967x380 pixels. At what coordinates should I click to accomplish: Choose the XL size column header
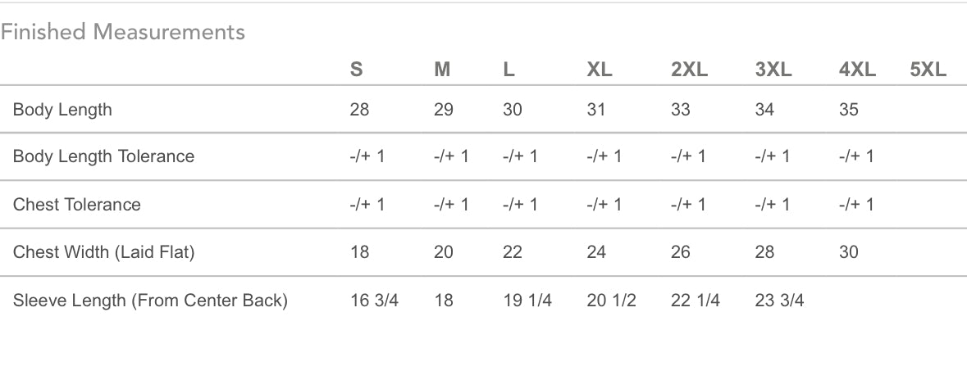click(600, 70)
